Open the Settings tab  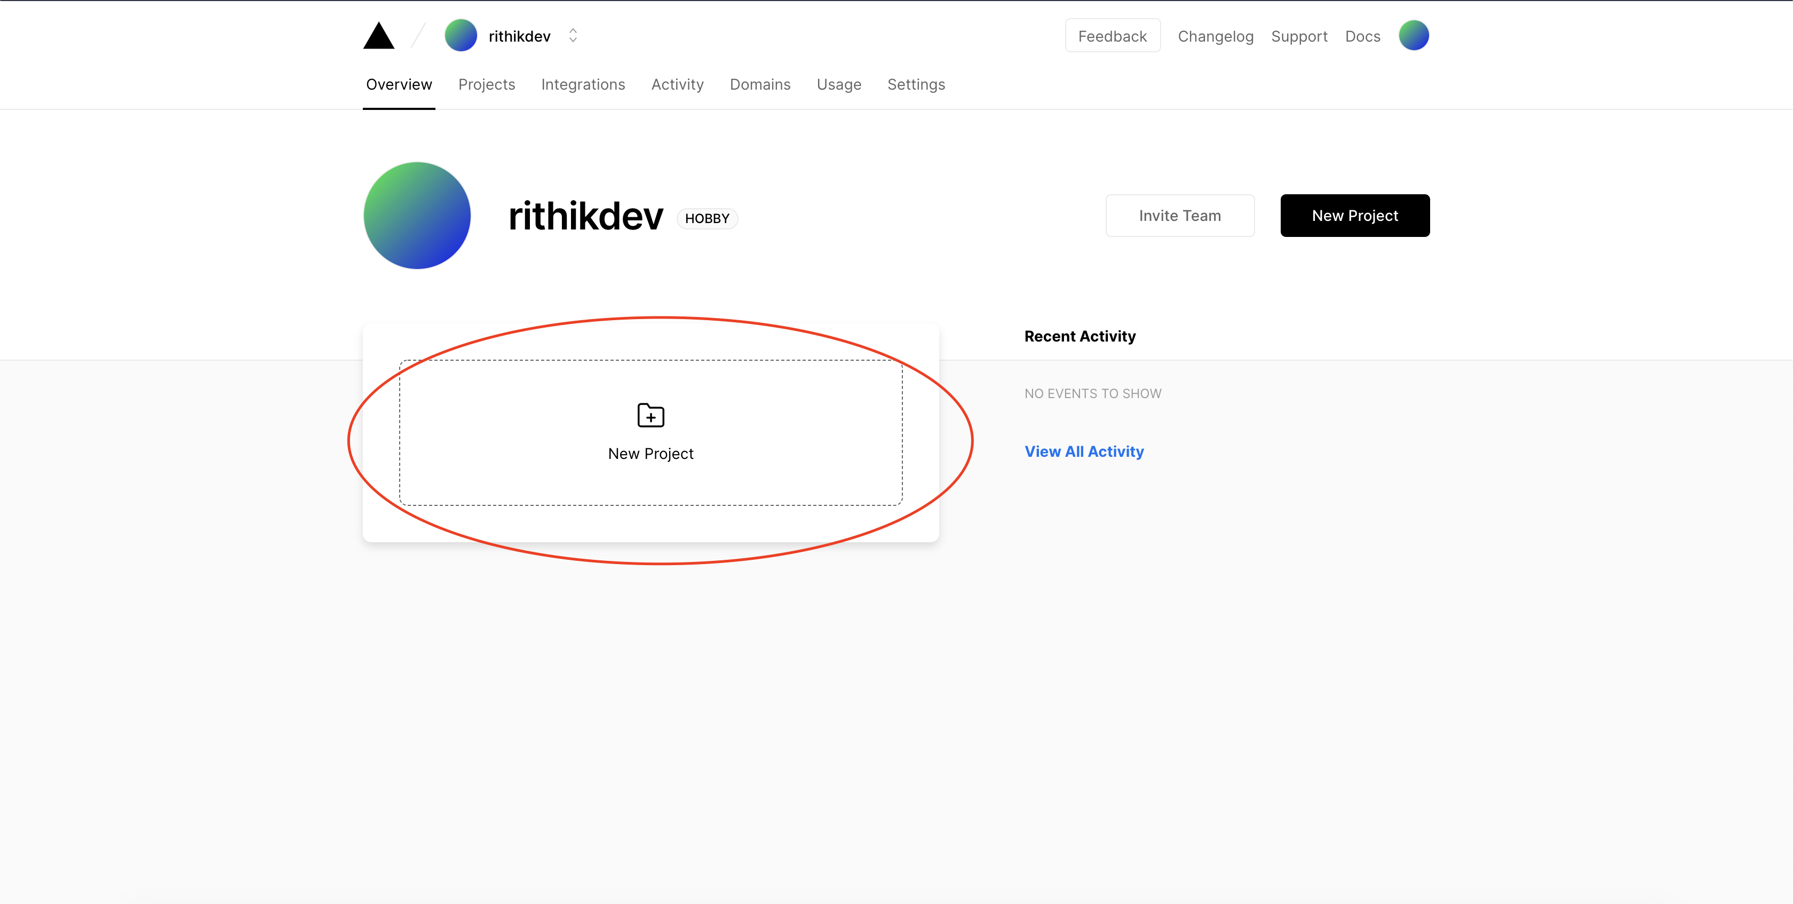[916, 84]
